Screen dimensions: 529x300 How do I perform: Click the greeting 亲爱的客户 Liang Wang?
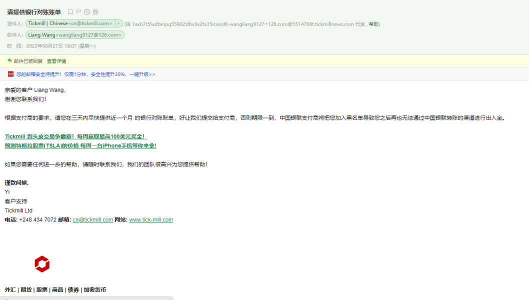[x=35, y=90]
